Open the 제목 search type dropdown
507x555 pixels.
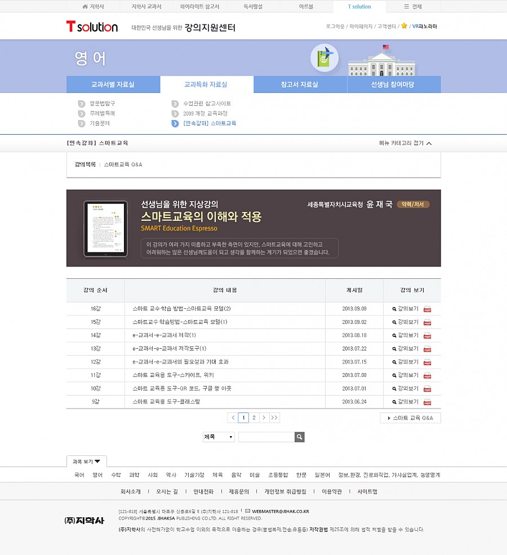(x=219, y=437)
